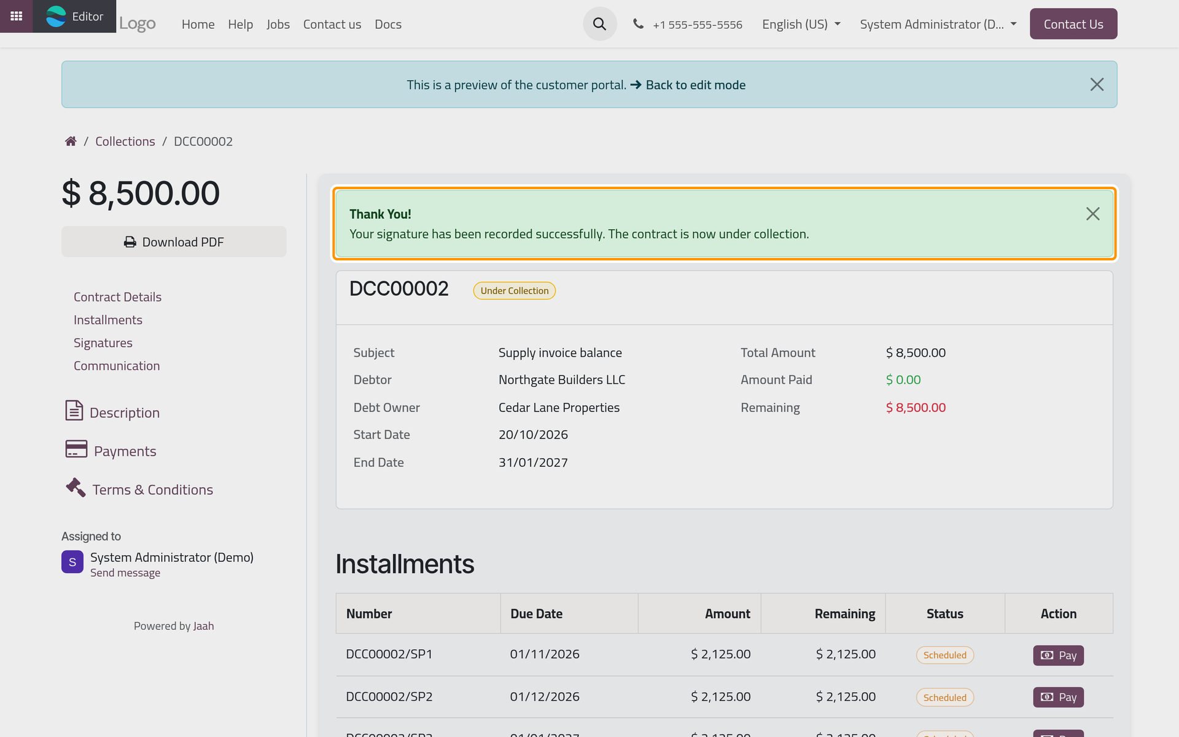Click debt owner Cedar Lane Properties

[x=559, y=407]
